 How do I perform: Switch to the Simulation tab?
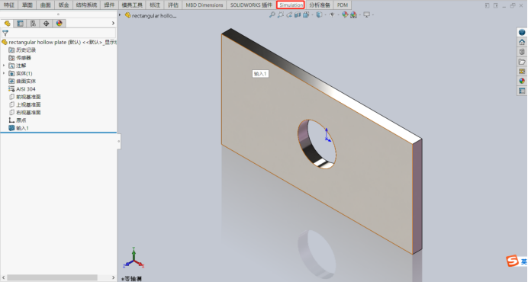point(291,5)
